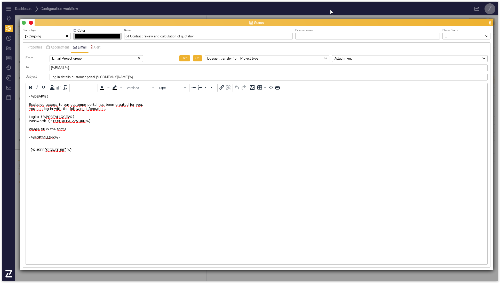Viewport: 500px width, 283px height.
Task: Click the External name input field
Action: (x=367, y=36)
